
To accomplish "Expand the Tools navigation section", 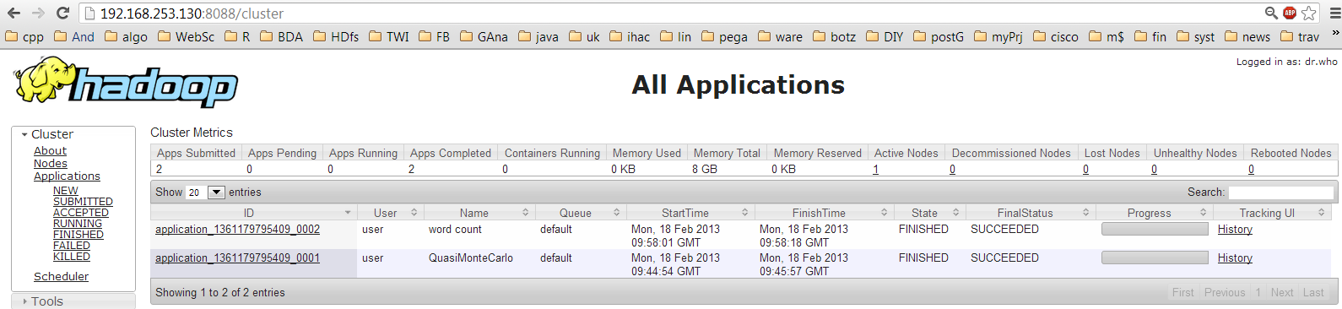I will [24, 301].
